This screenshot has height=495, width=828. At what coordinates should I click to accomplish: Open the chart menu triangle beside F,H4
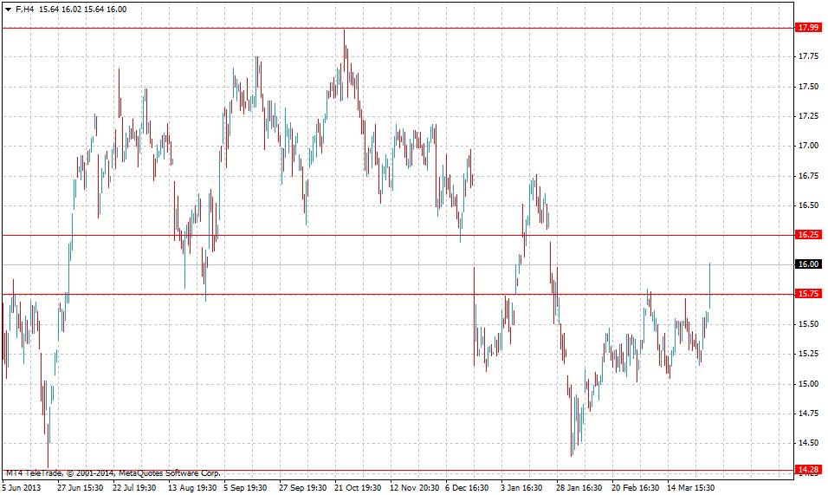[x=8, y=10]
